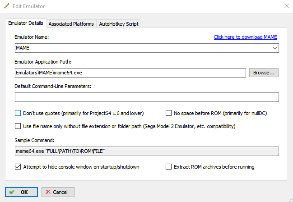Open the Associated Platforms tab
This screenshot has height=202, width=293.
71,24
